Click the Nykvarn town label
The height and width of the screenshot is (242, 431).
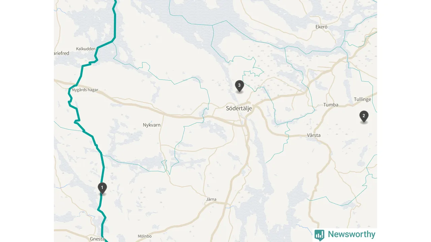point(152,125)
